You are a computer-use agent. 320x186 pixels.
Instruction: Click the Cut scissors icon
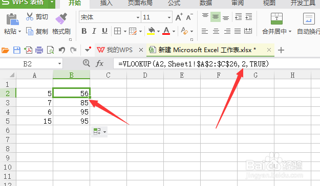tap(30, 17)
